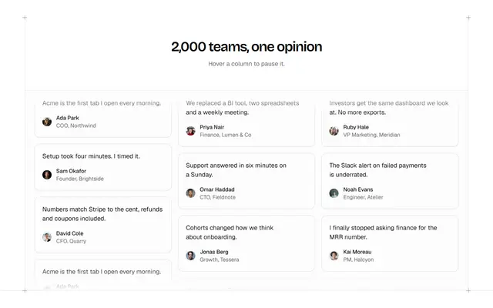
Task: Click Priya Nair's avatar photo
Action: tap(190, 131)
